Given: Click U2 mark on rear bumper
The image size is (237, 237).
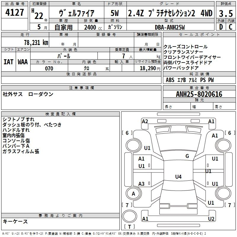Looking at the screenshot, I should (x=211, y=219).
